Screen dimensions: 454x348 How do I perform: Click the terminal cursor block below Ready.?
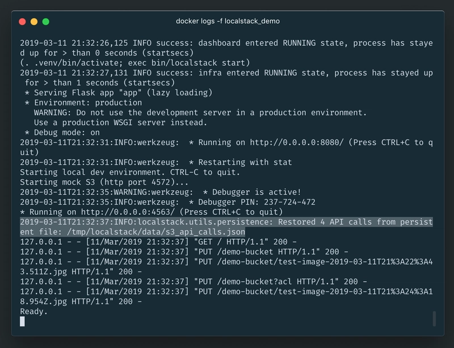(22, 321)
